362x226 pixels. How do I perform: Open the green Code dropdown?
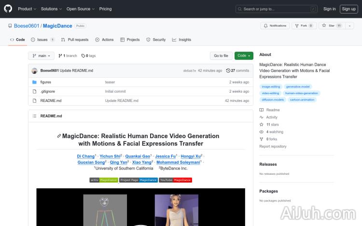pos(244,56)
